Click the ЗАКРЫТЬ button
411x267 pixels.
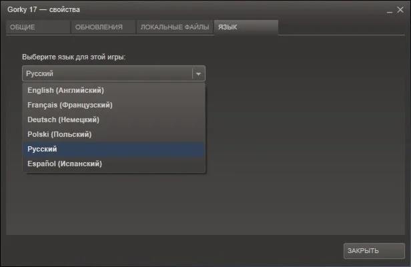pos(374,251)
